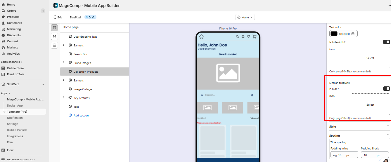Expand the Brand Images section
391x162 pixels.
pos(64,63)
